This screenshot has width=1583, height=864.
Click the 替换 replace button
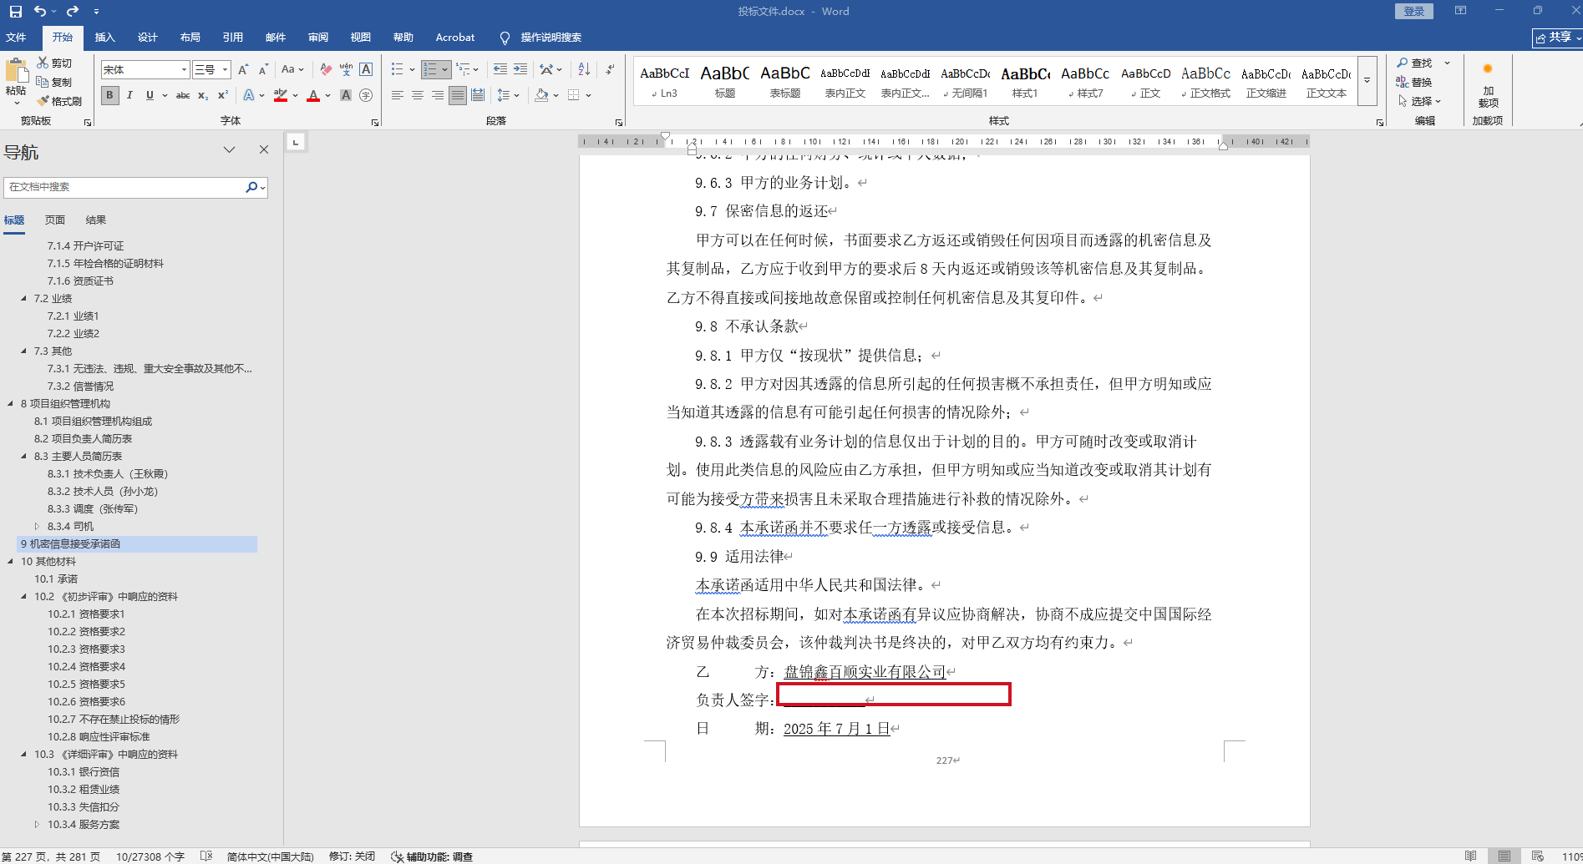[1413, 82]
